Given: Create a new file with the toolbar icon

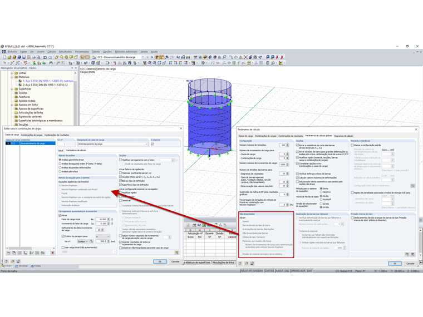Looking at the screenshot, I should pyautogui.click(x=4, y=57).
